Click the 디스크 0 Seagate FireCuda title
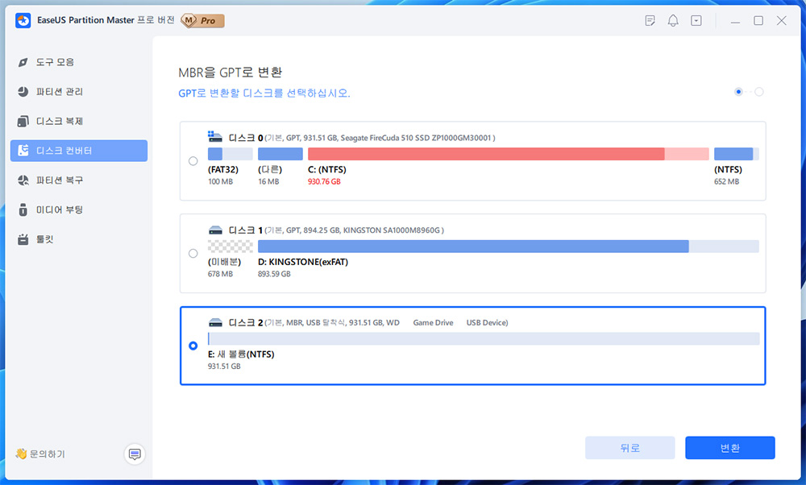806x485 pixels. [361, 138]
